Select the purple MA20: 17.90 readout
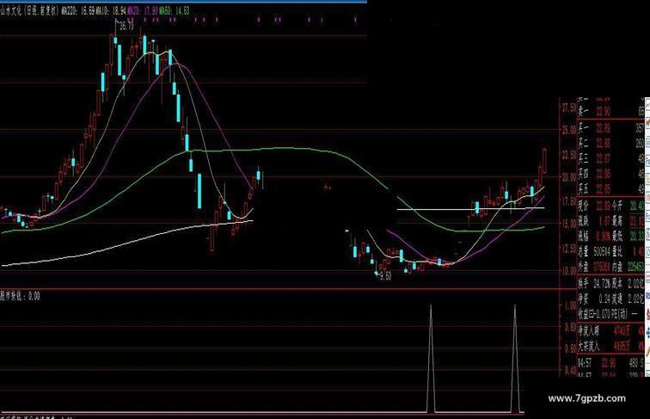Image resolution: width=650 pixels, height=419 pixels. pyautogui.click(x=143, y=11)
